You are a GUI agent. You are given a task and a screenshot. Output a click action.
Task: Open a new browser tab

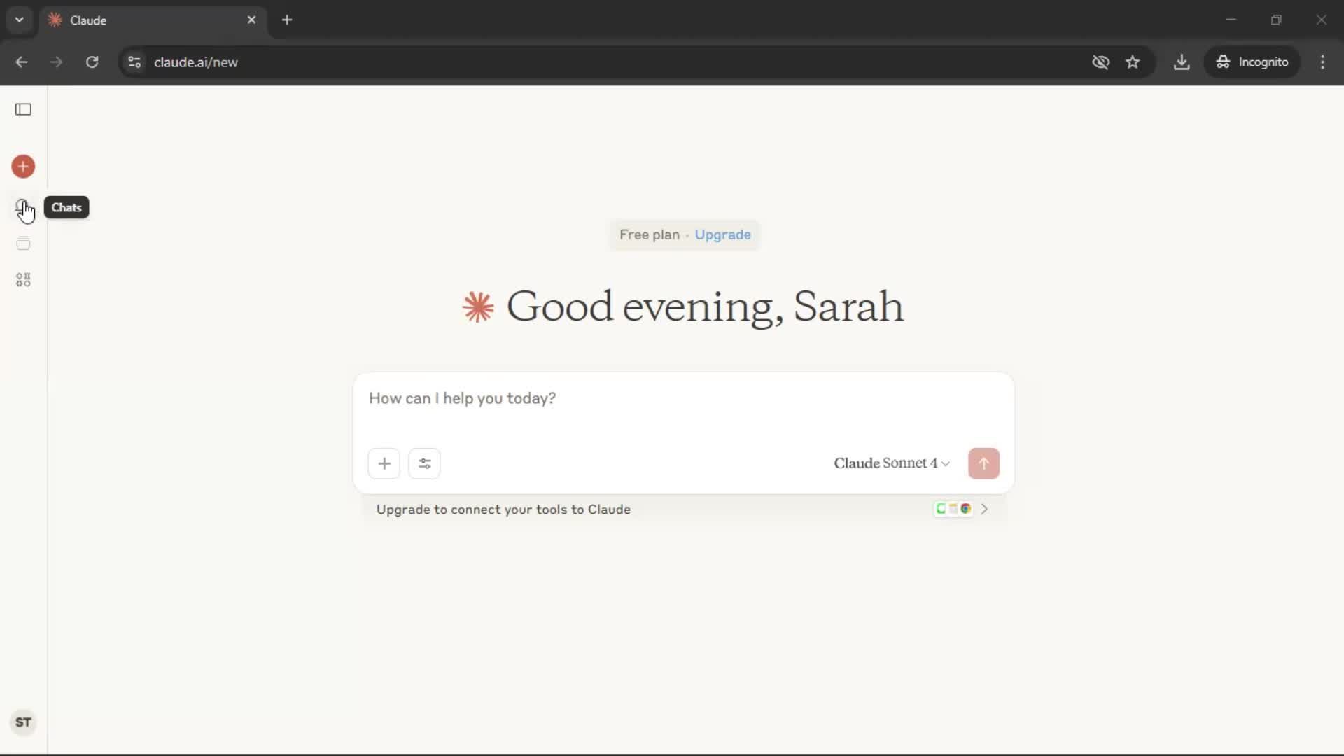287,20
